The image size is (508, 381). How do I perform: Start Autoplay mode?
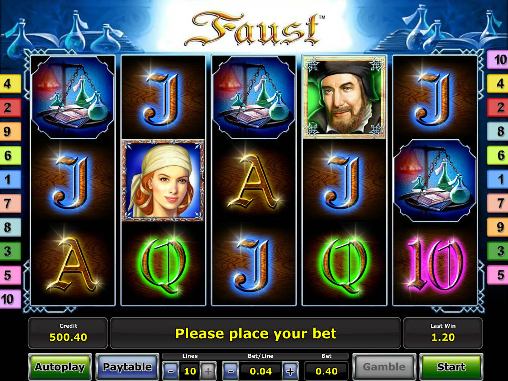click(x=60, y=367)
